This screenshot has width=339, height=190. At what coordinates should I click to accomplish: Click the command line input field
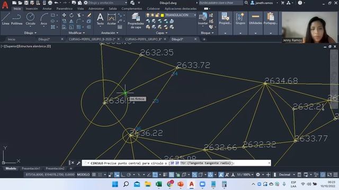(x=176, y=163)
